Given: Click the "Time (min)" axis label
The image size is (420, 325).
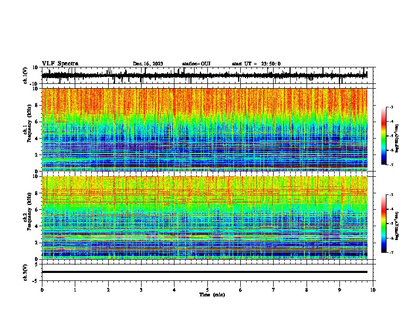Looking at the screenshot, I should 212,295.
